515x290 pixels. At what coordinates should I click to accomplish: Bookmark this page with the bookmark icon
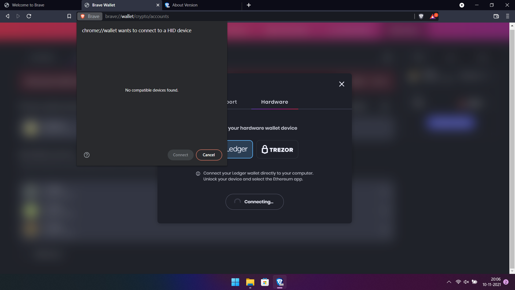[x=69, y=16]
